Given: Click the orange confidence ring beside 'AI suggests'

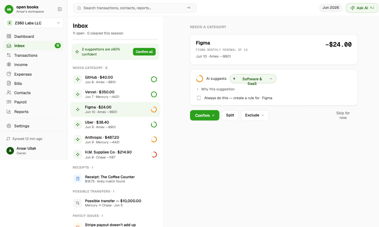Looking at the screenshot, I should [x=200, y=79].
